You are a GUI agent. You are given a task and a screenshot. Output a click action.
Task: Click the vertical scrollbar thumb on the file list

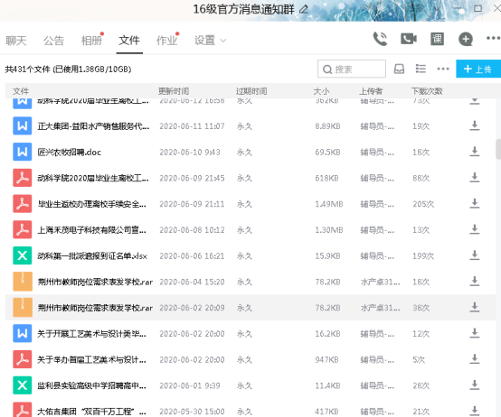coord(498,149)
